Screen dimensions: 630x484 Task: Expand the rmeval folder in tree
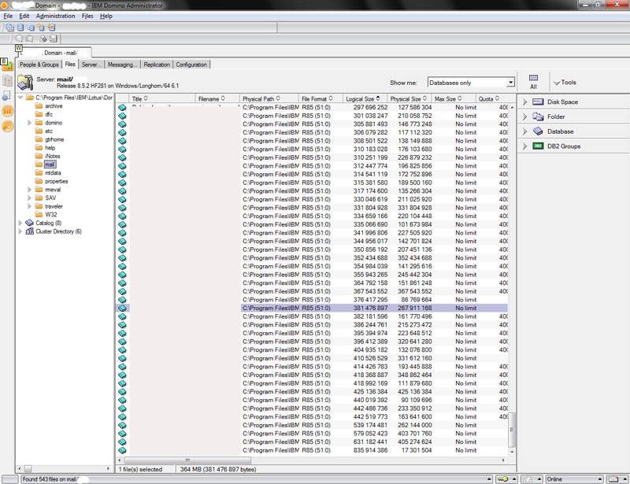point(29,190)
